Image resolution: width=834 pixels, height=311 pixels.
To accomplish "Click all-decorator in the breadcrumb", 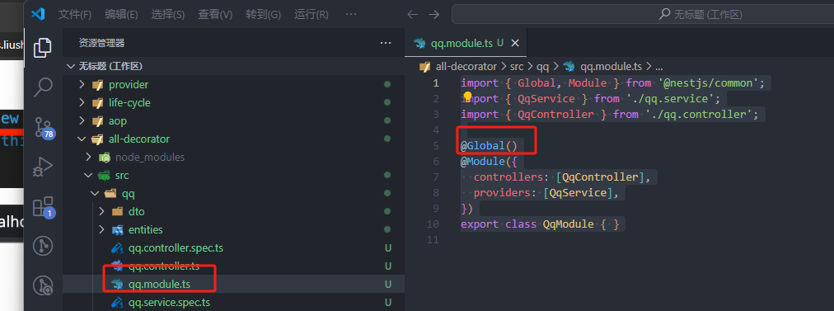I will (466, 67).
